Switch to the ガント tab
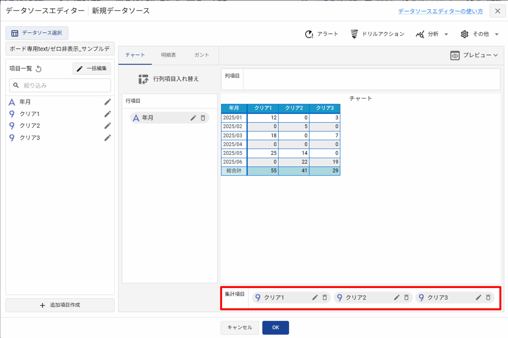This screenshot has width=508, height=338. pos(201,55)
